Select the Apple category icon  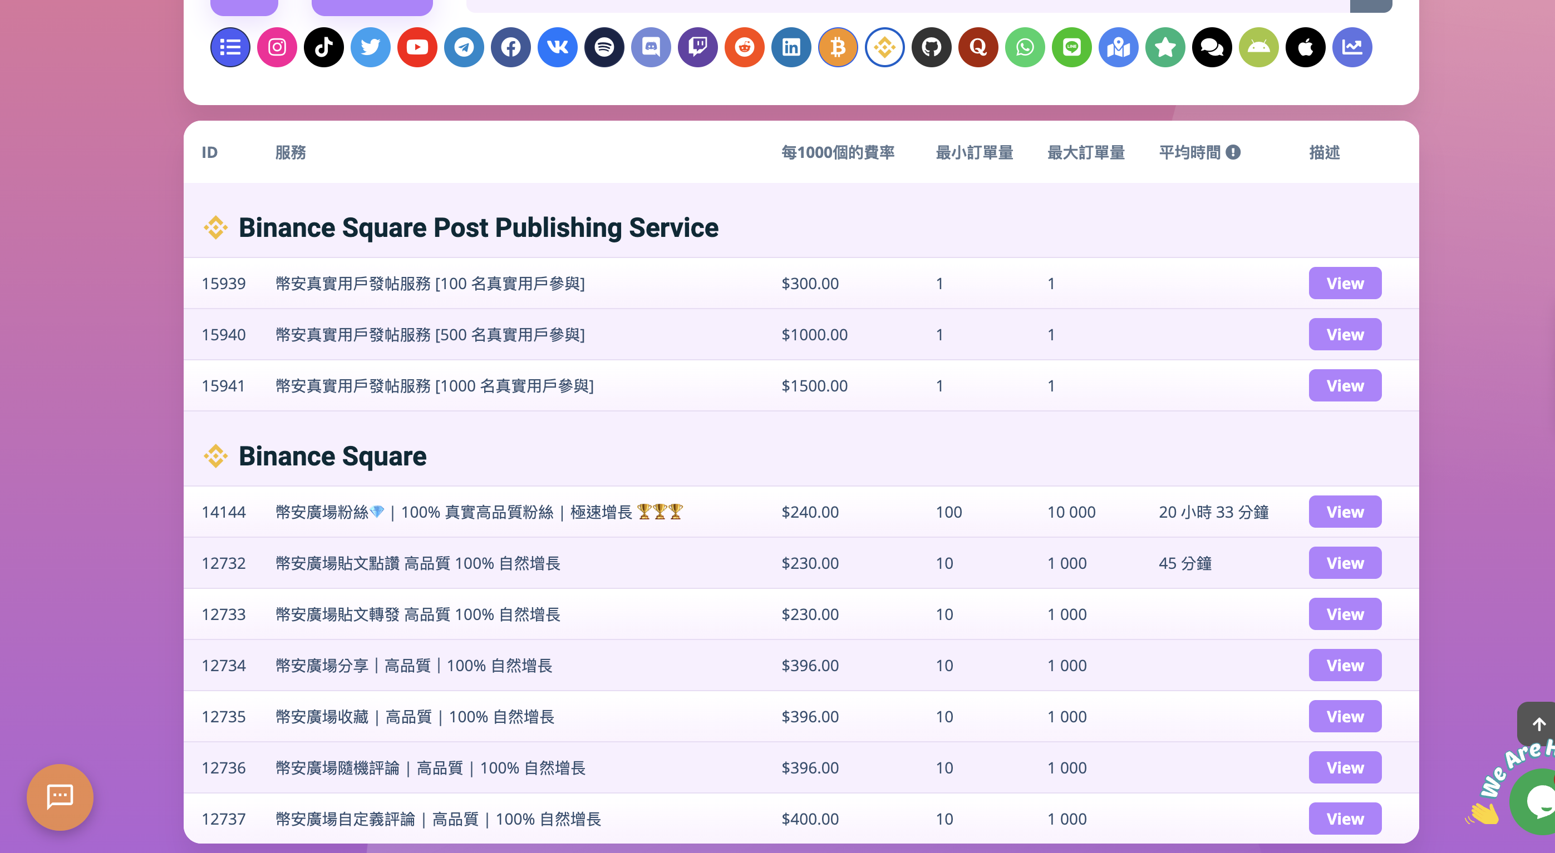coord(1305,47)
